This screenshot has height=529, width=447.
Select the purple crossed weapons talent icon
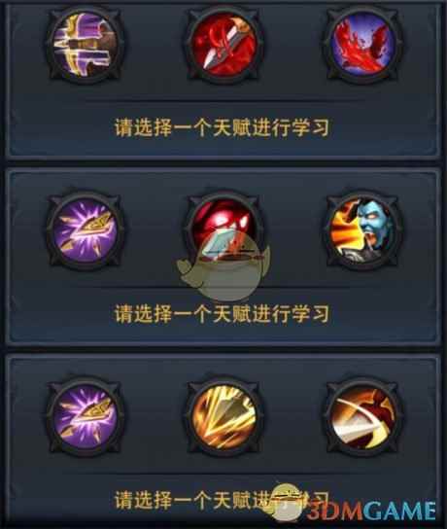click(86, 45)
